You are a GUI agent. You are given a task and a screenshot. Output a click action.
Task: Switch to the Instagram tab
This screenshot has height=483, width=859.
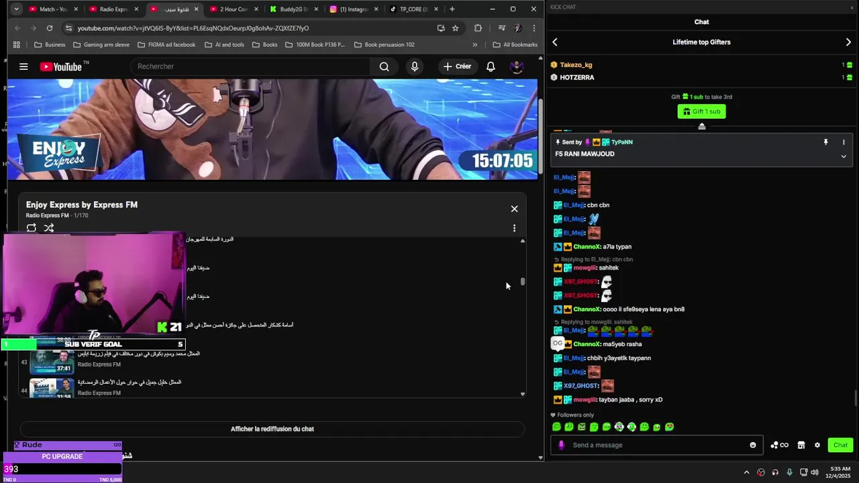pos(354,9)
